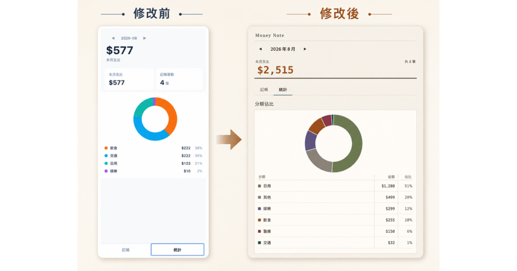Click the 20% value in the 其他 row
This screenshot has height=271, width=517.
(x=408, y=197)
